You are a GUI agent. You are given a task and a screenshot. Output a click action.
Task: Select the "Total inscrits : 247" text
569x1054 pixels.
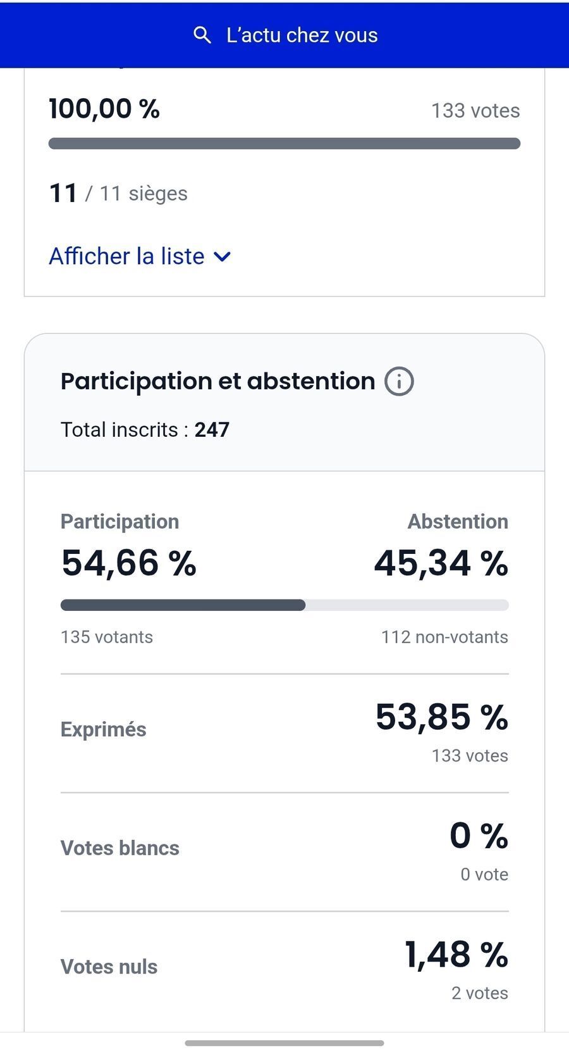(x=145, y=430)
